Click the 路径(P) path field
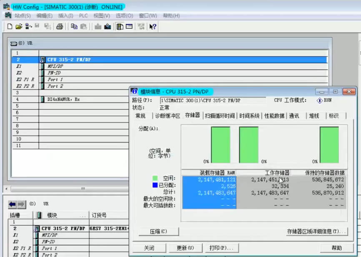The image size is (361, 257). click(x=213, y=100)
